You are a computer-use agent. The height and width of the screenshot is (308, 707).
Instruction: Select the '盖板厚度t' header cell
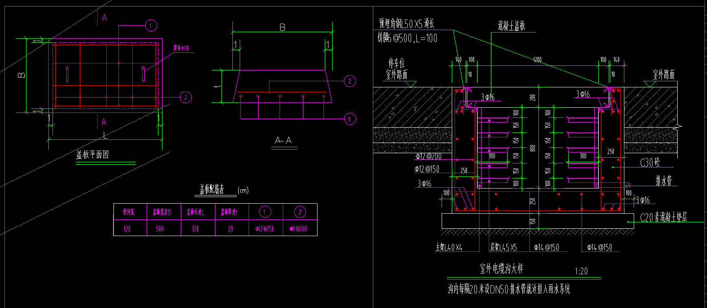click(x=229, y=212)
